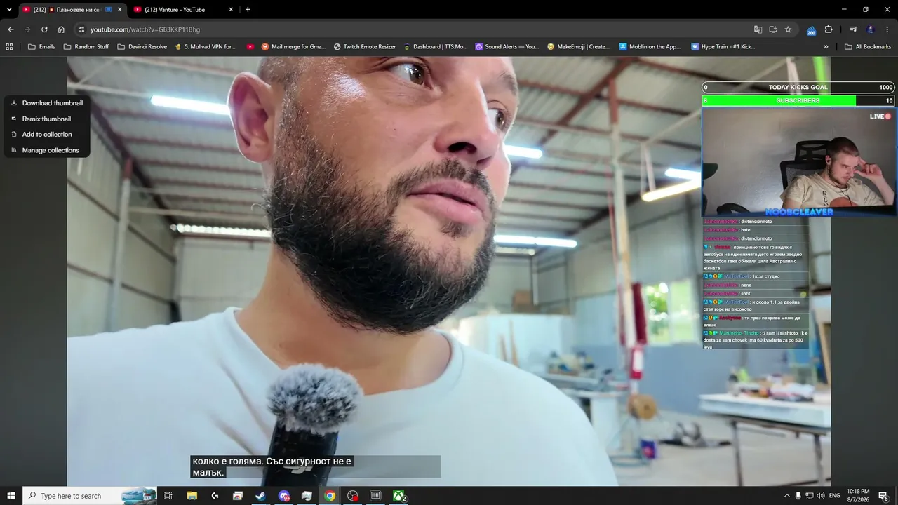Close the first YouTube tab
This screenshot has height=505, width=898.
(x=119, y=10)
